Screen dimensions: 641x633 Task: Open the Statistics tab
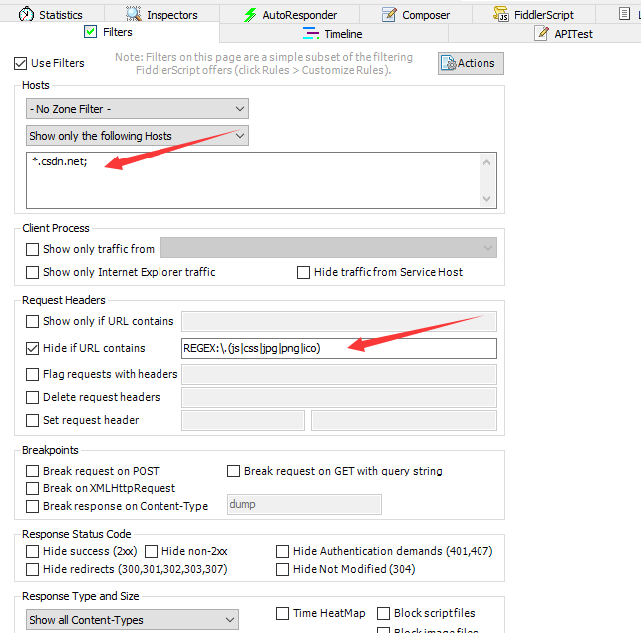click(x=52, y=15)
